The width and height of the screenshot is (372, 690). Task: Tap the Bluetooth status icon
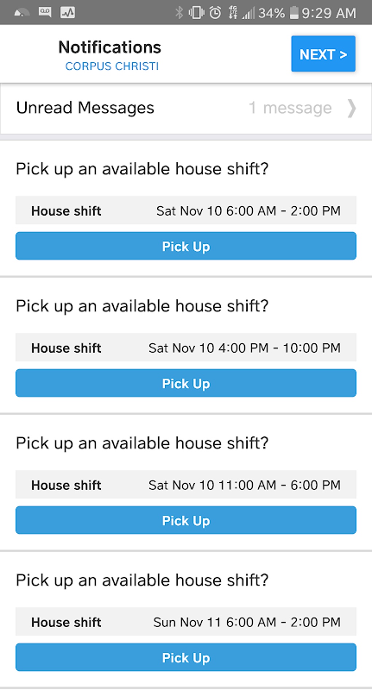179,13
